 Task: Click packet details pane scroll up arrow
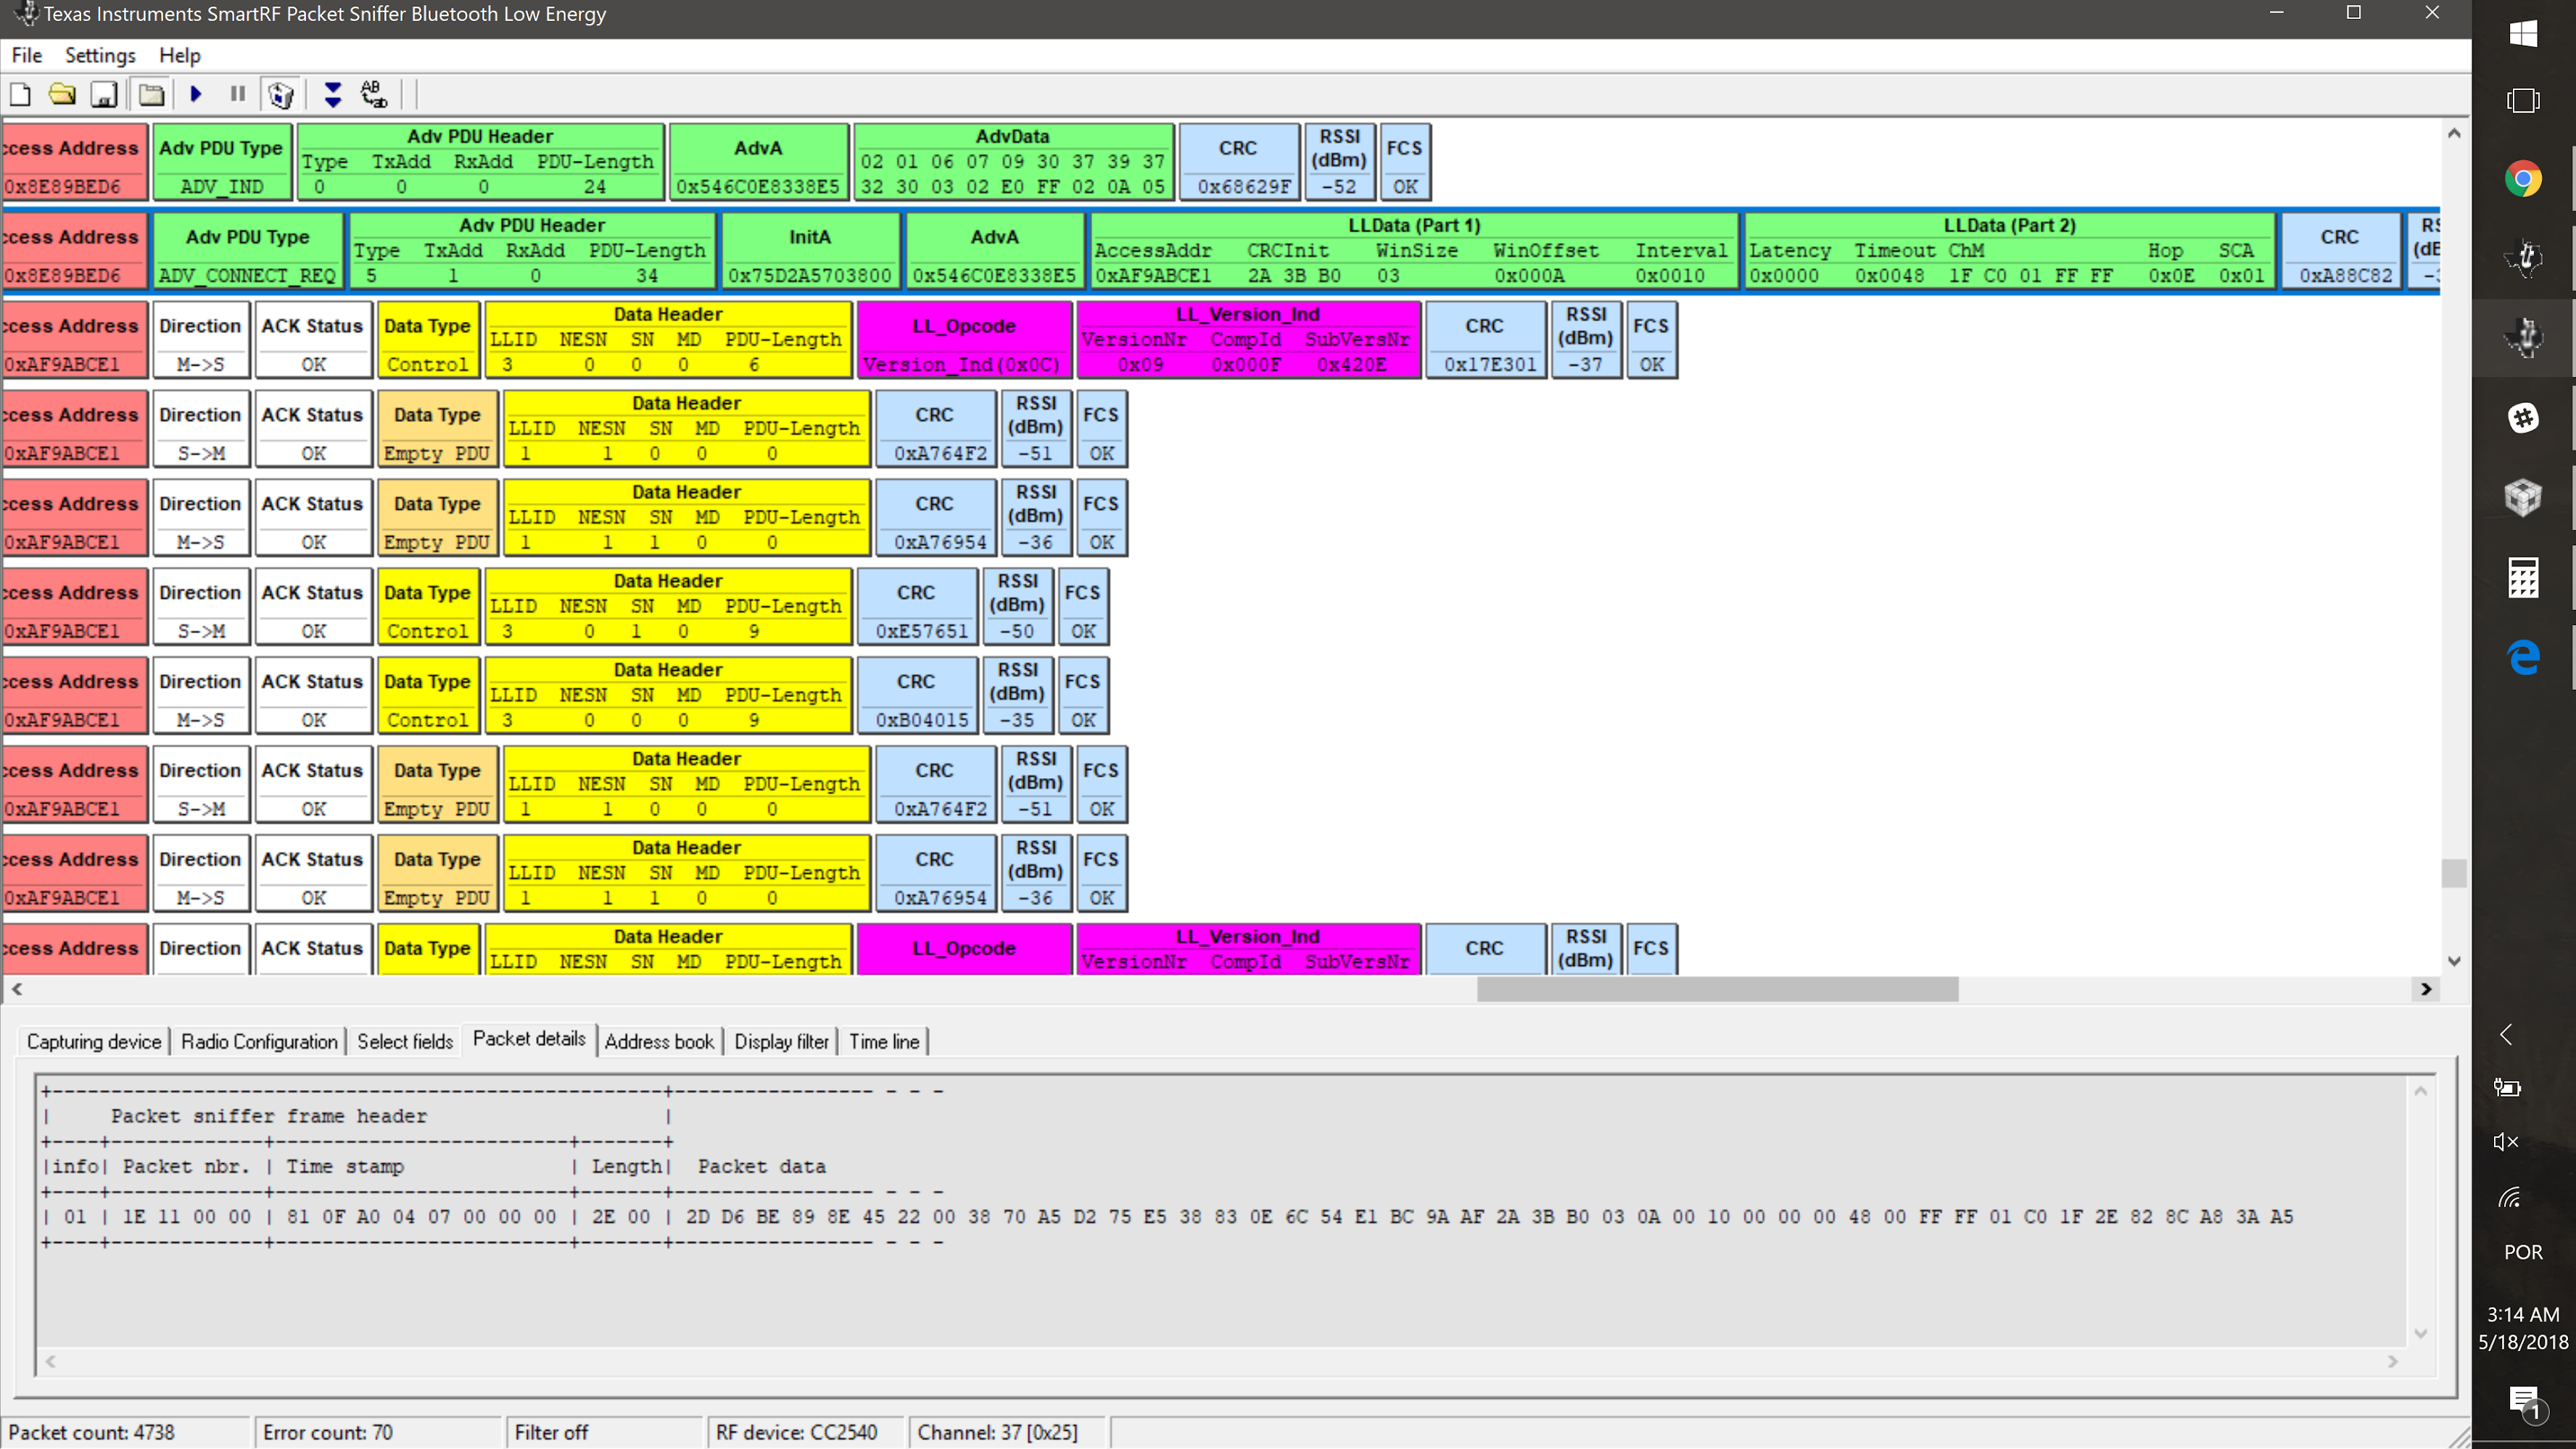tap(2421, 1091)
